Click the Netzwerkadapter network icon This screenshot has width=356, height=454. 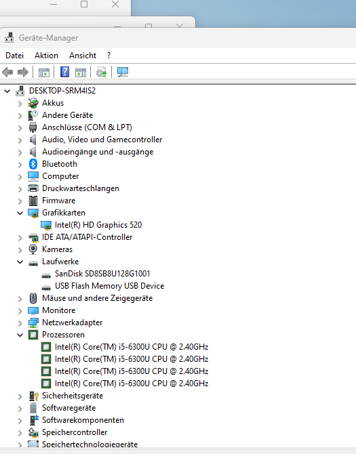pos(33,323)
